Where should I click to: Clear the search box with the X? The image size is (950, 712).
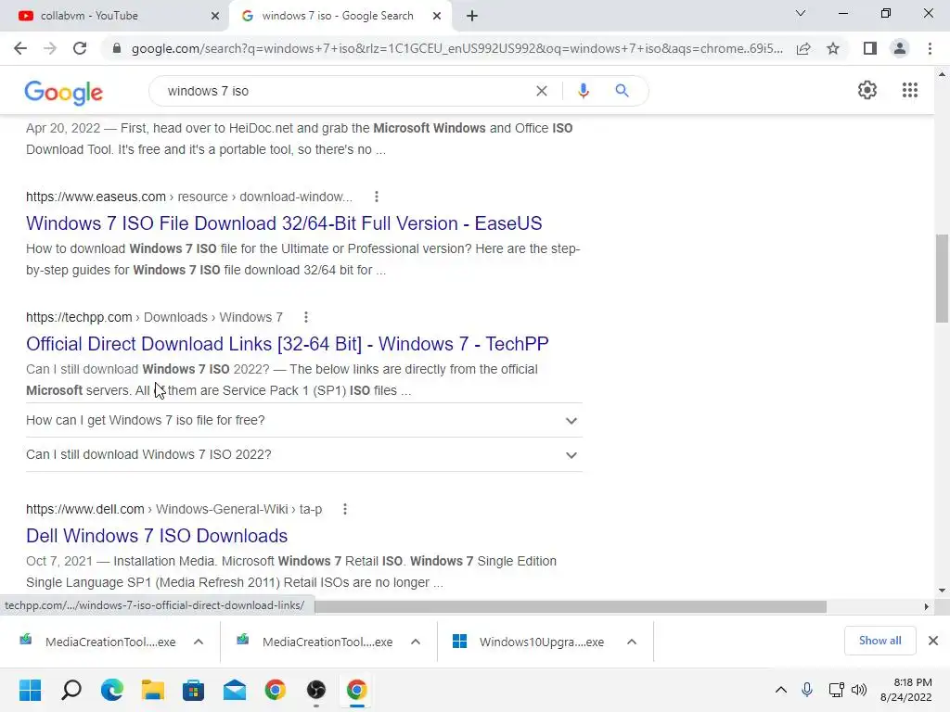(542, 91)
